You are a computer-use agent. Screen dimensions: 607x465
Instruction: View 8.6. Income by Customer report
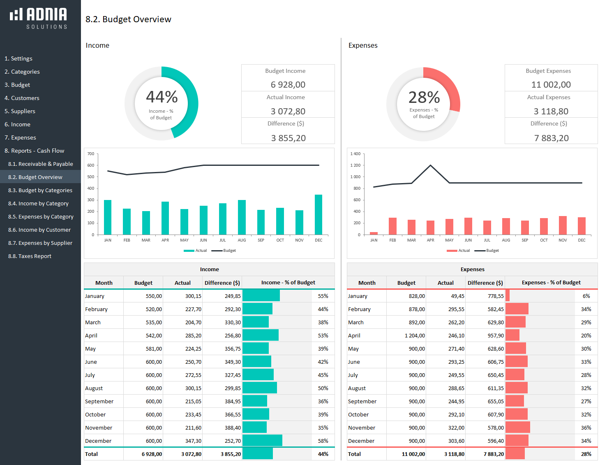coord(39,230)
